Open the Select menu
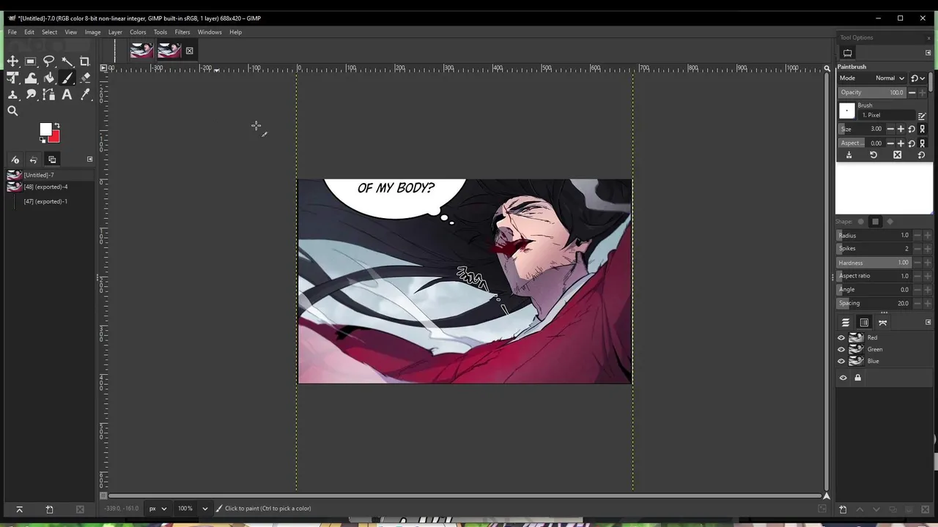Screen dimensions: 938x527 49,32
